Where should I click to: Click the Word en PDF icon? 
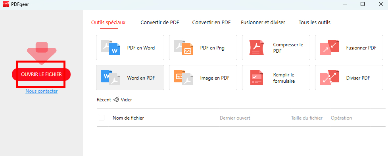click(111, 78)
